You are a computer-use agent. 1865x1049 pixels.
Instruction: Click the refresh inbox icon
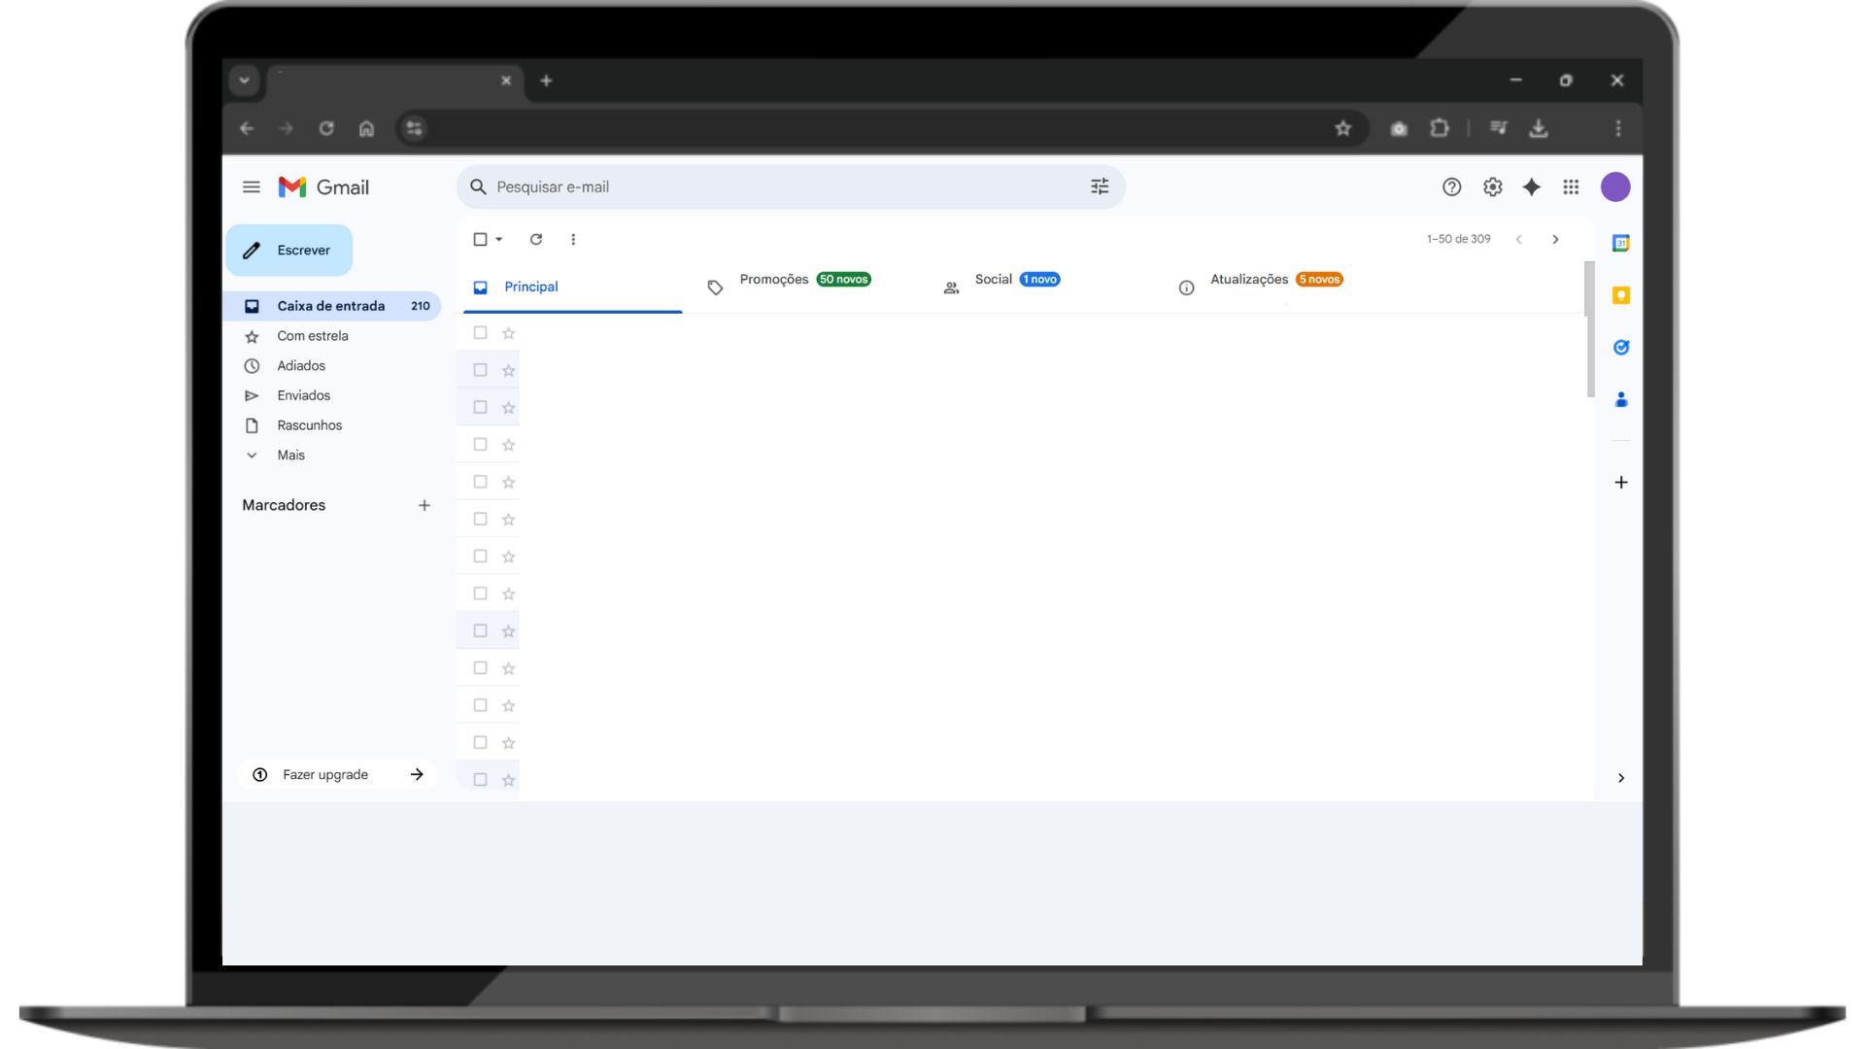pos(536,239)
